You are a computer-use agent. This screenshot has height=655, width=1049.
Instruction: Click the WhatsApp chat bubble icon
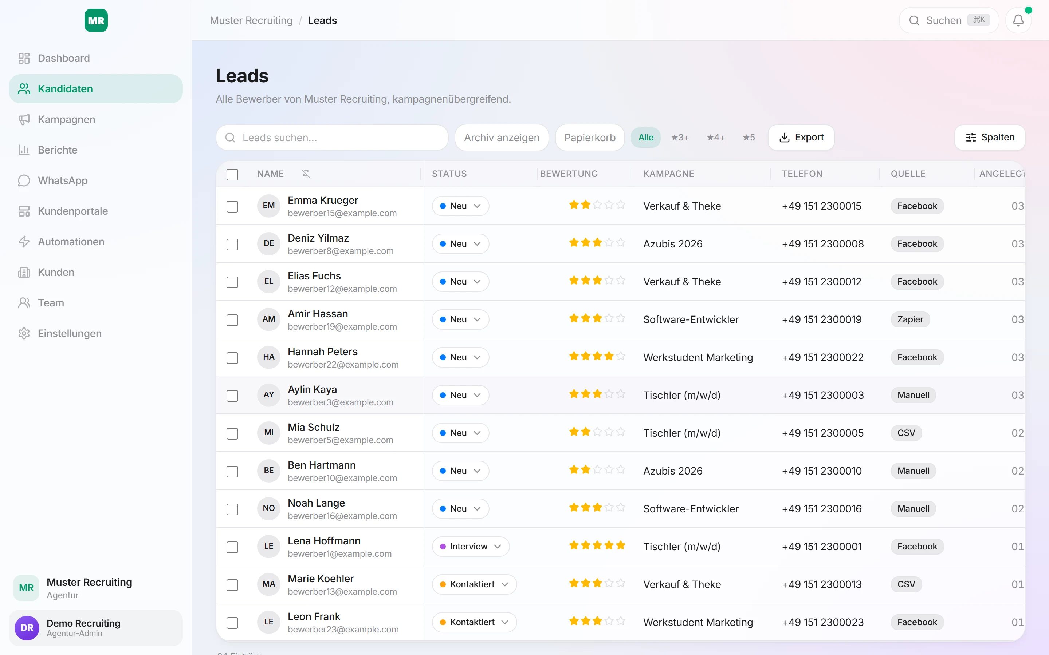point(24,180)
